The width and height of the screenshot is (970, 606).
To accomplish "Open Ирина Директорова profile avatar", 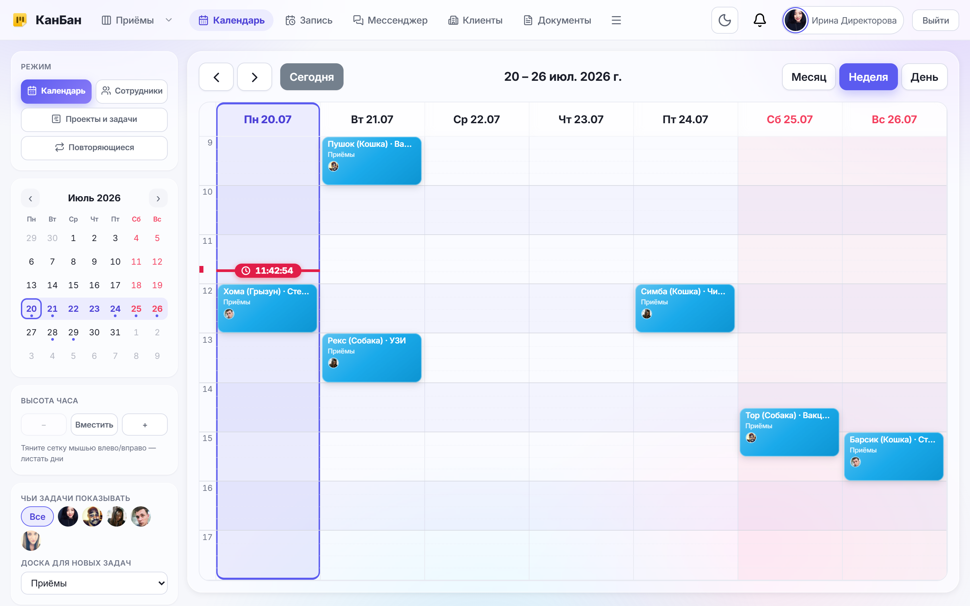I will (x=795, y=20).
